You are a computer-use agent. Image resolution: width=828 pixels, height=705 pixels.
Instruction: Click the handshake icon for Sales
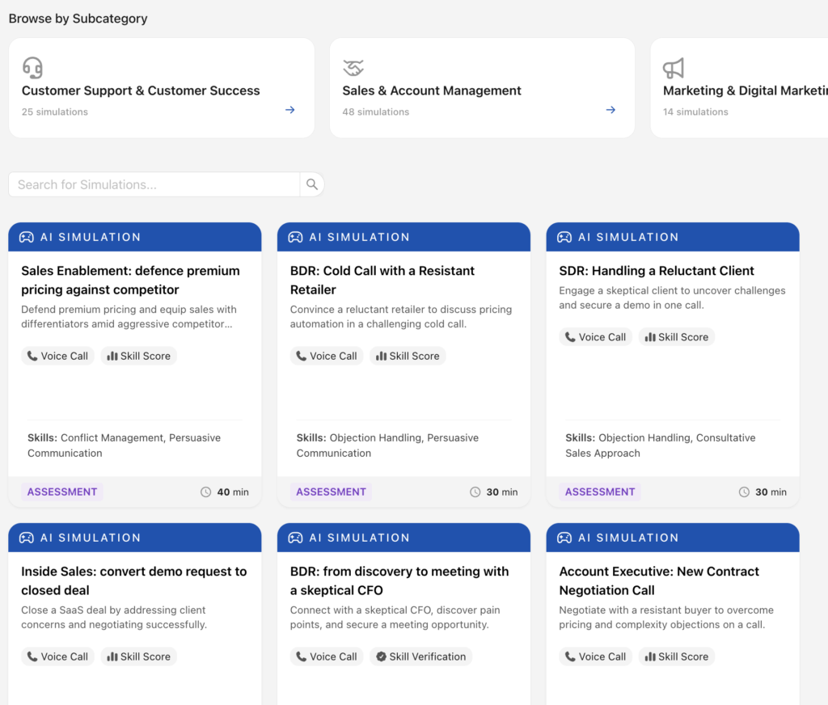point(353,67)
